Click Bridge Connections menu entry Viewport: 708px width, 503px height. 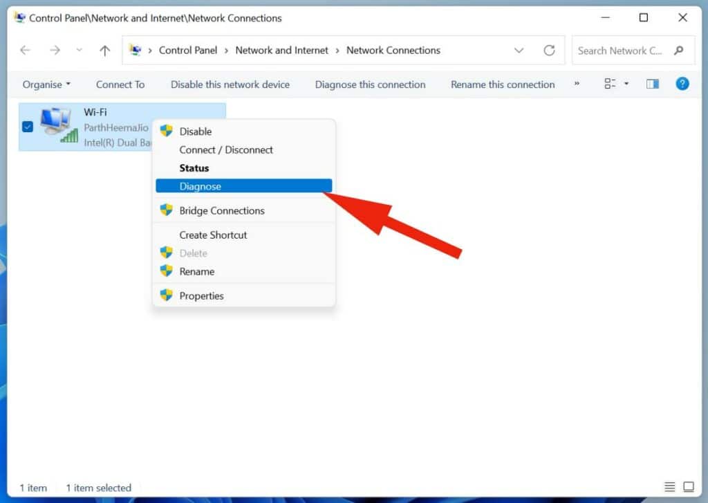tap(221, 210)
